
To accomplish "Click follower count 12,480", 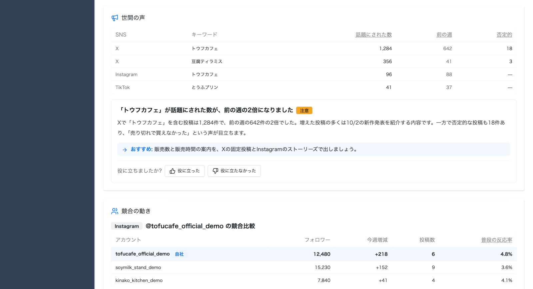I will coord(322,254).
